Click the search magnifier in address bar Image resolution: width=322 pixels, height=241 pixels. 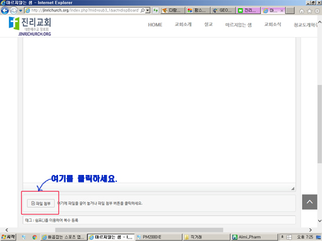click(143, 10)
